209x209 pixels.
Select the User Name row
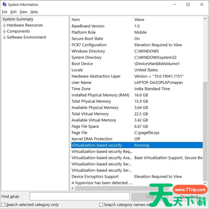[x=137, y=82]
